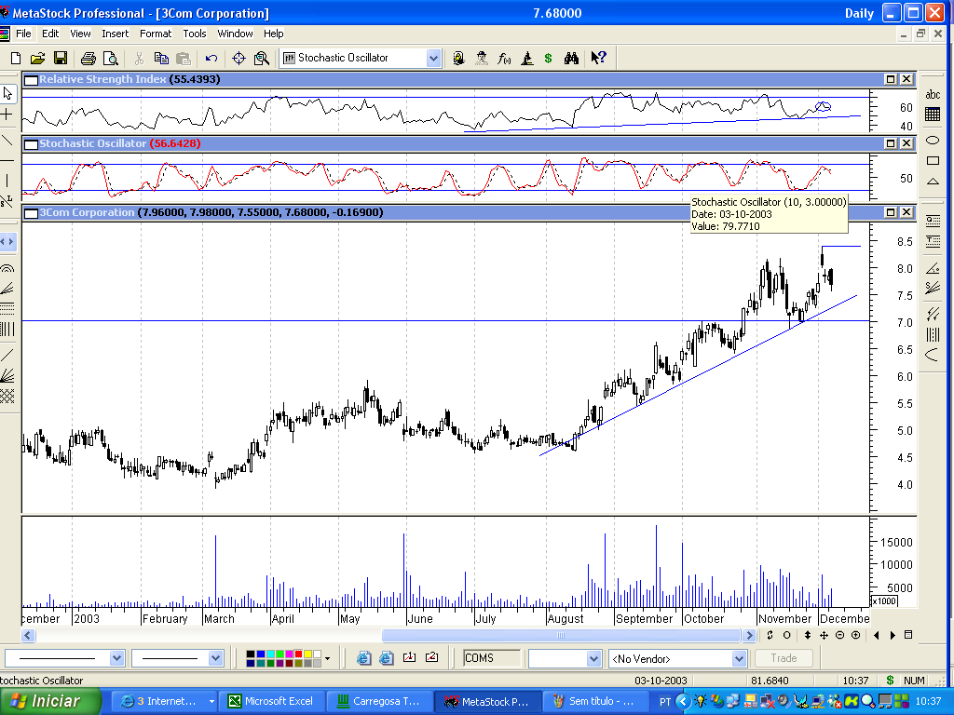Open the Edit menu
The image size is (954, 715).
pos(50,34)
